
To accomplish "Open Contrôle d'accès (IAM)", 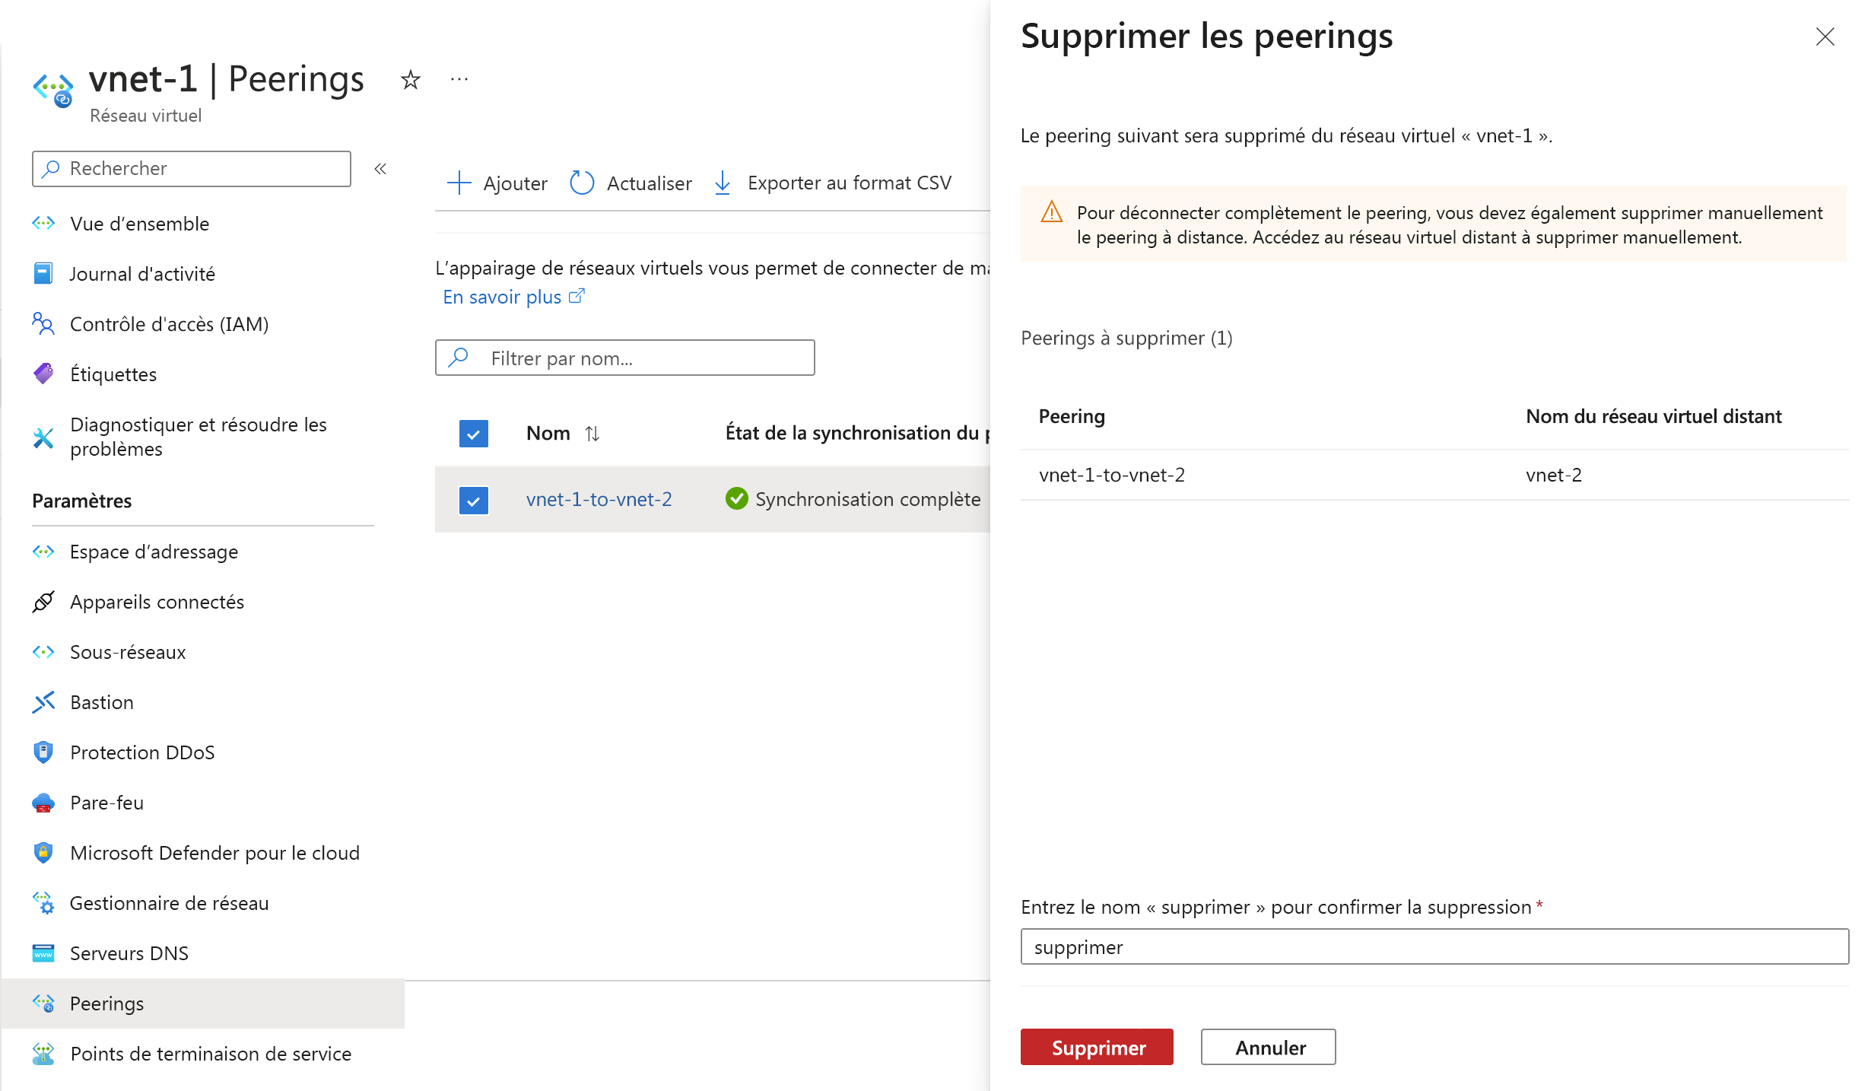I will tap(169, 323).
